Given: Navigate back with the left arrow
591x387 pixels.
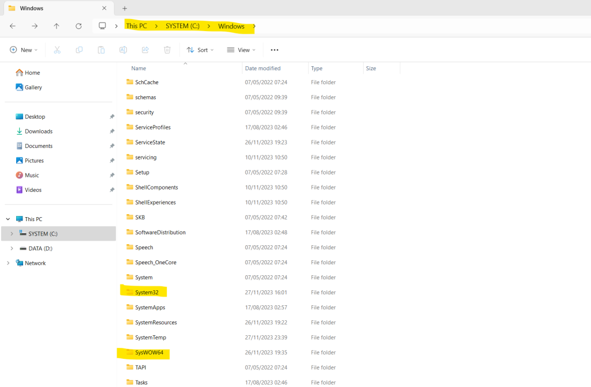Looking at the screenshot, I should (x=13, y=26).
